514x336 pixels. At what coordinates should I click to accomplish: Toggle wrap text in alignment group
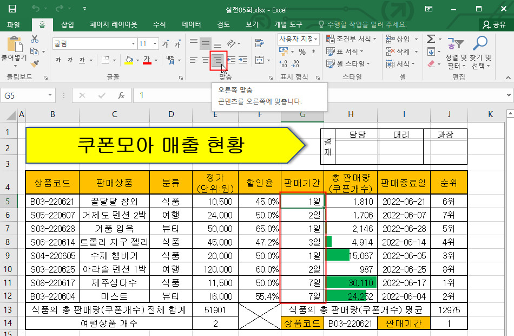click(x=259, y=43)
